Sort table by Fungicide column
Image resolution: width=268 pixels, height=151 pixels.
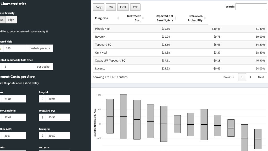point(107,18)
